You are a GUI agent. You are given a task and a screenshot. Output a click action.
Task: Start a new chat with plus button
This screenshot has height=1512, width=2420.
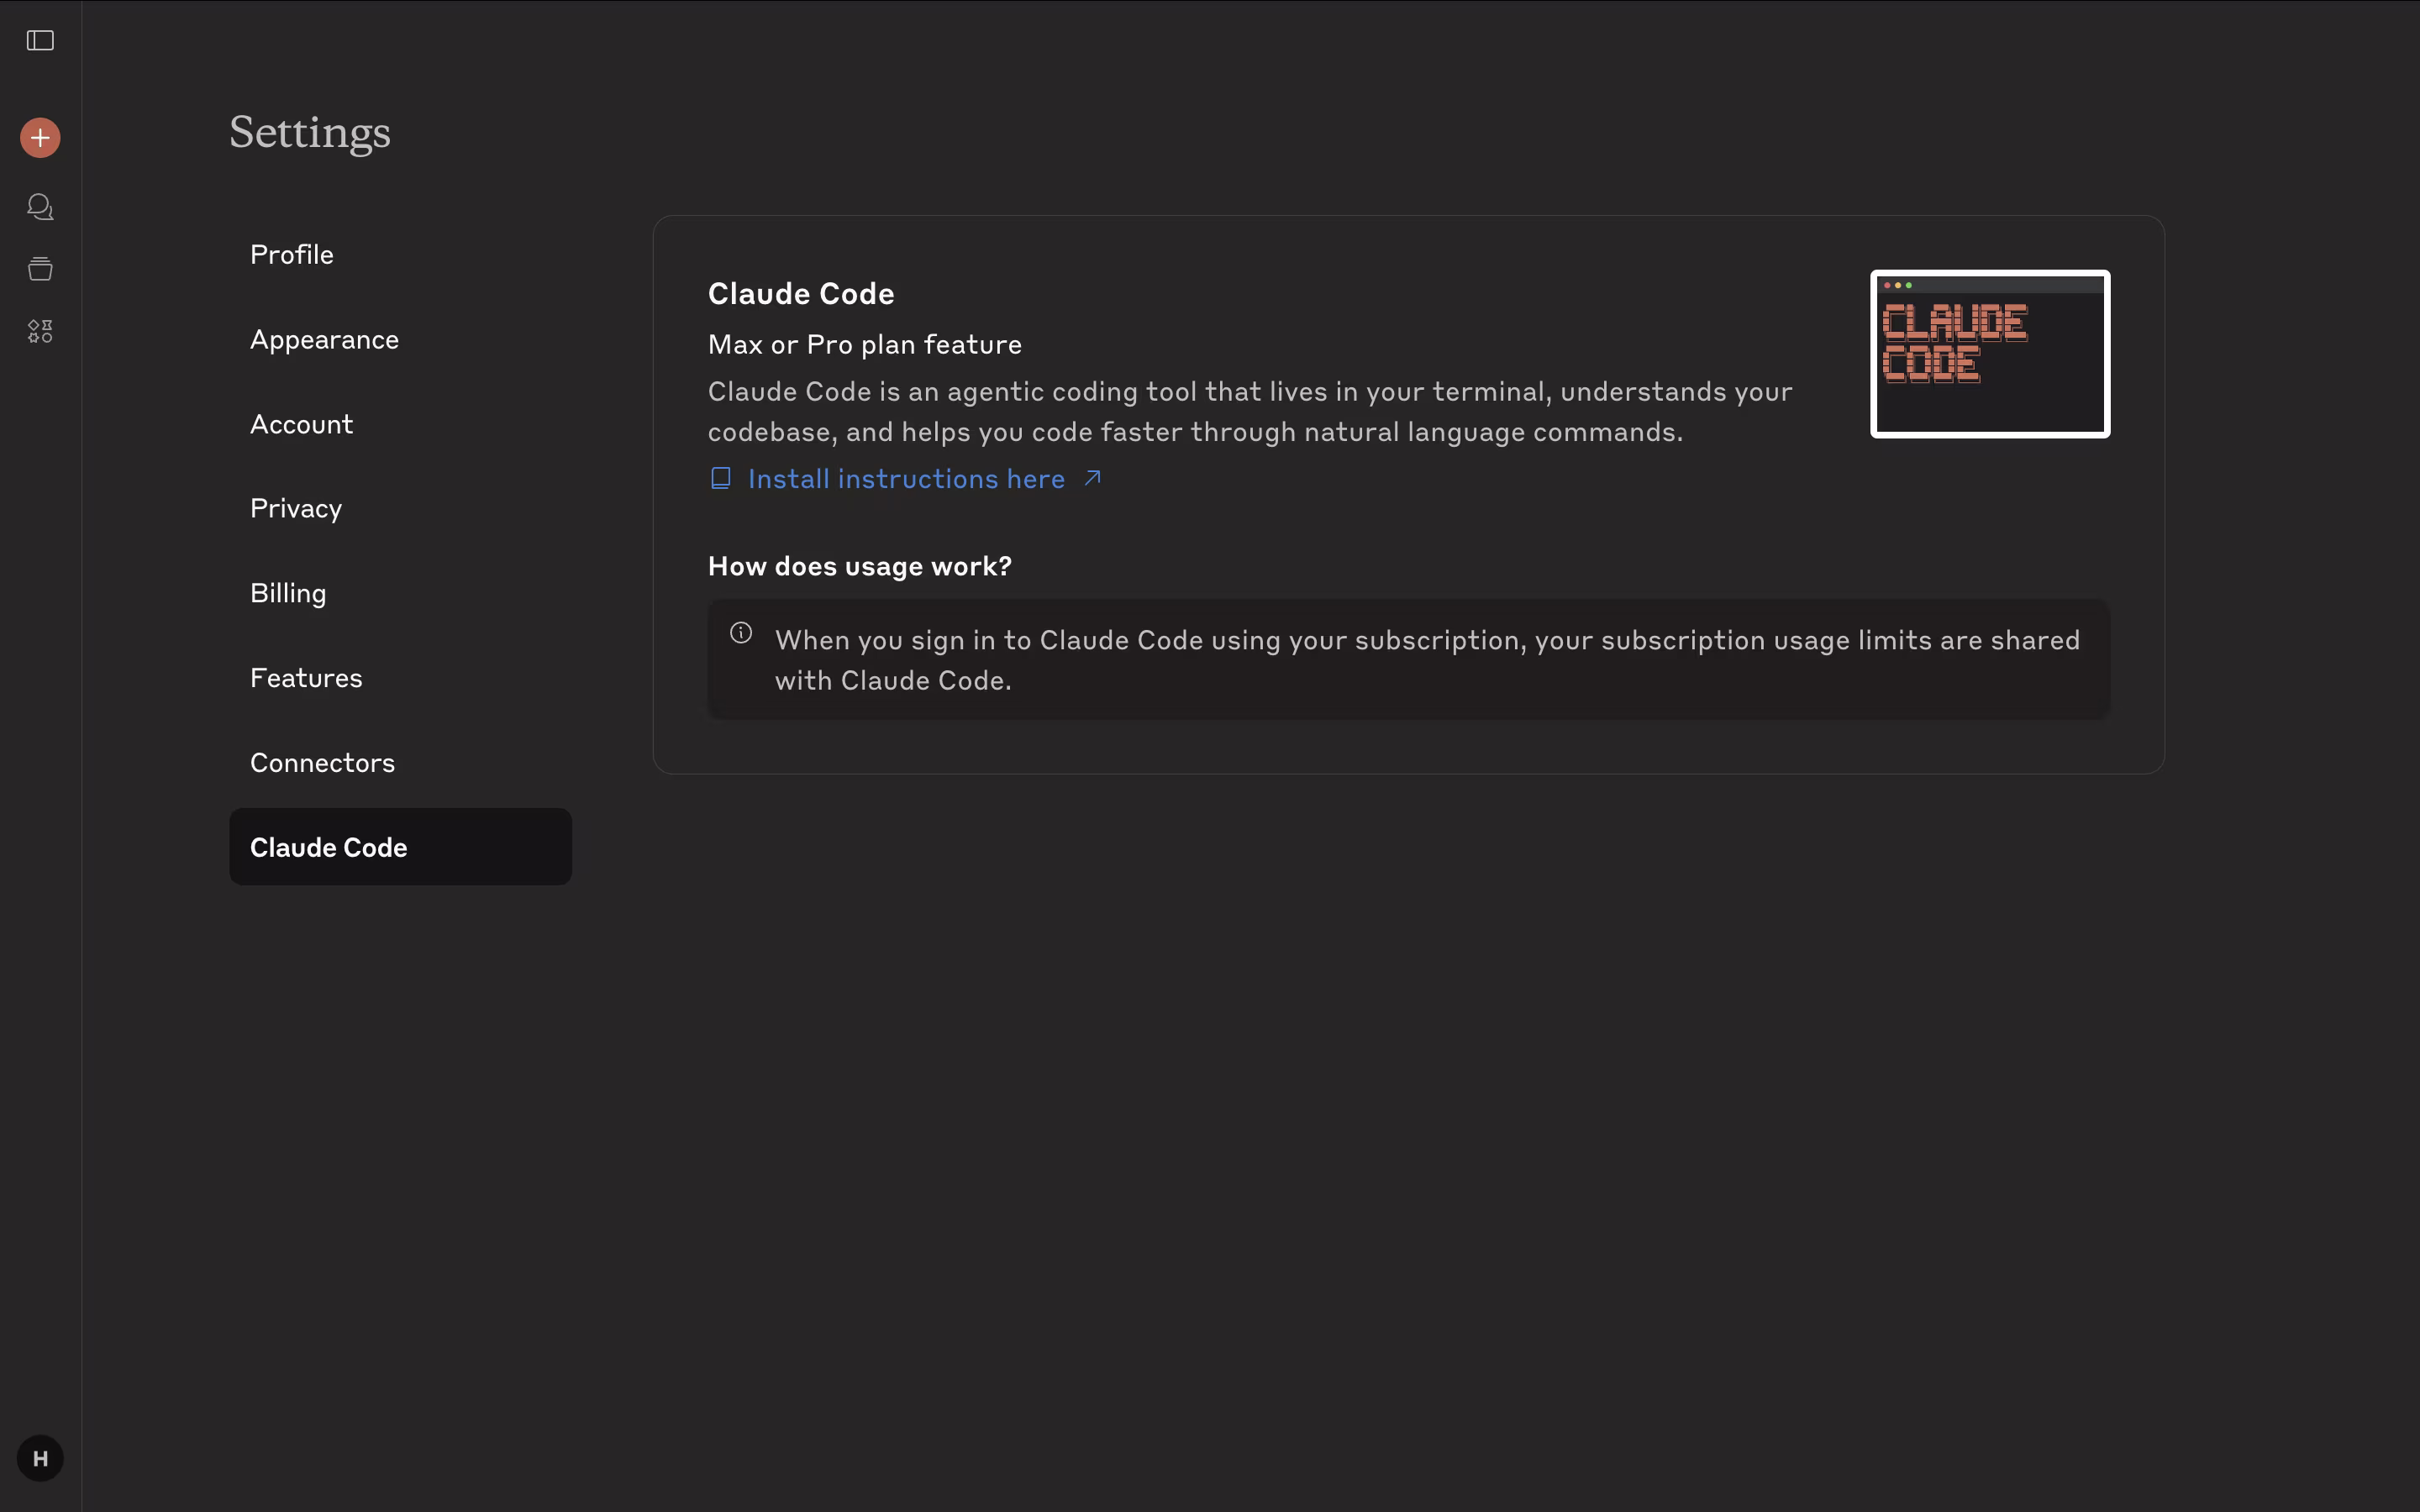click(x=40, y=137)
